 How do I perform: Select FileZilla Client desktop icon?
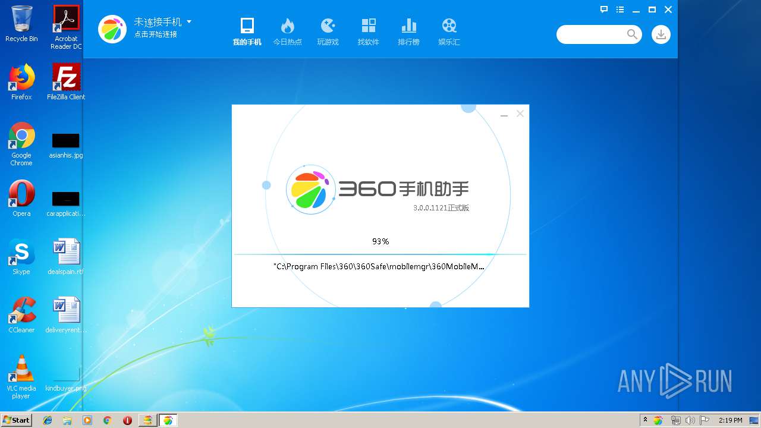pos(66,82)
